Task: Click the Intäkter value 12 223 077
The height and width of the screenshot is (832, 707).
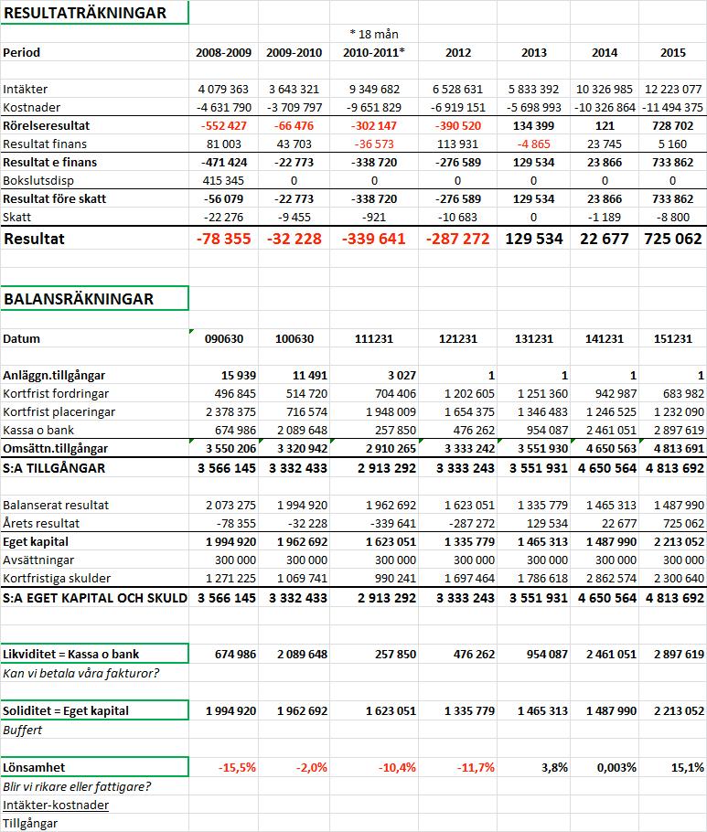Action: point(672,90)
